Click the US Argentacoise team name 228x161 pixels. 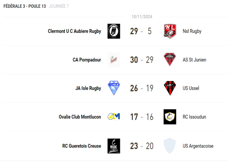point(198,146)
